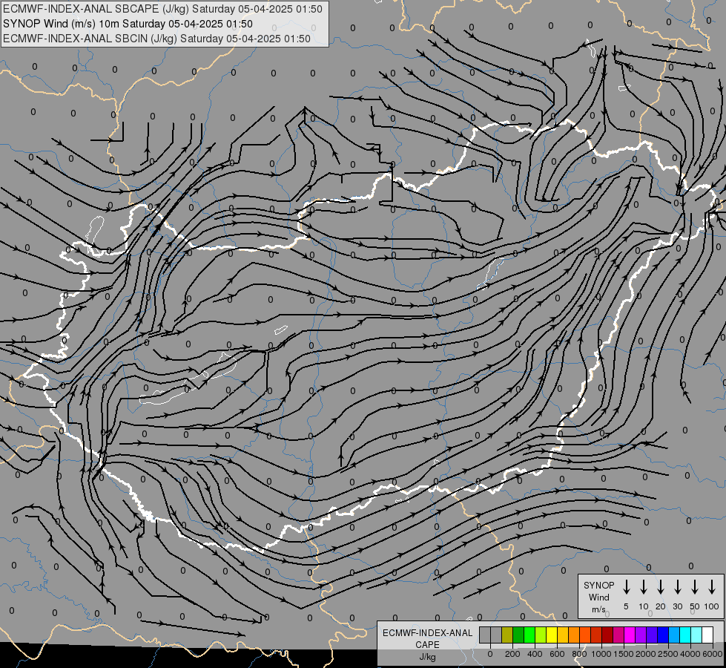Select the violet swatch after 2000

click(x=653, y=635)
